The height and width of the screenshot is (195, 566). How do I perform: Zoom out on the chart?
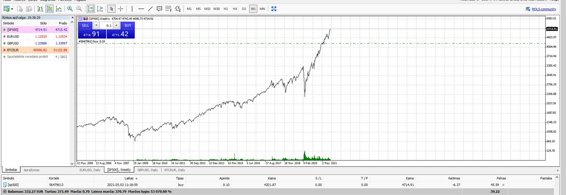coord(79,9)
